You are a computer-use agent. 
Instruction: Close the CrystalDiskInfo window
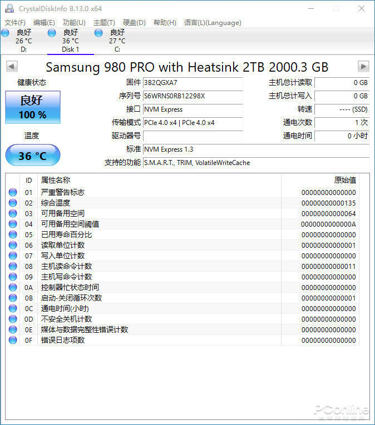362,9
